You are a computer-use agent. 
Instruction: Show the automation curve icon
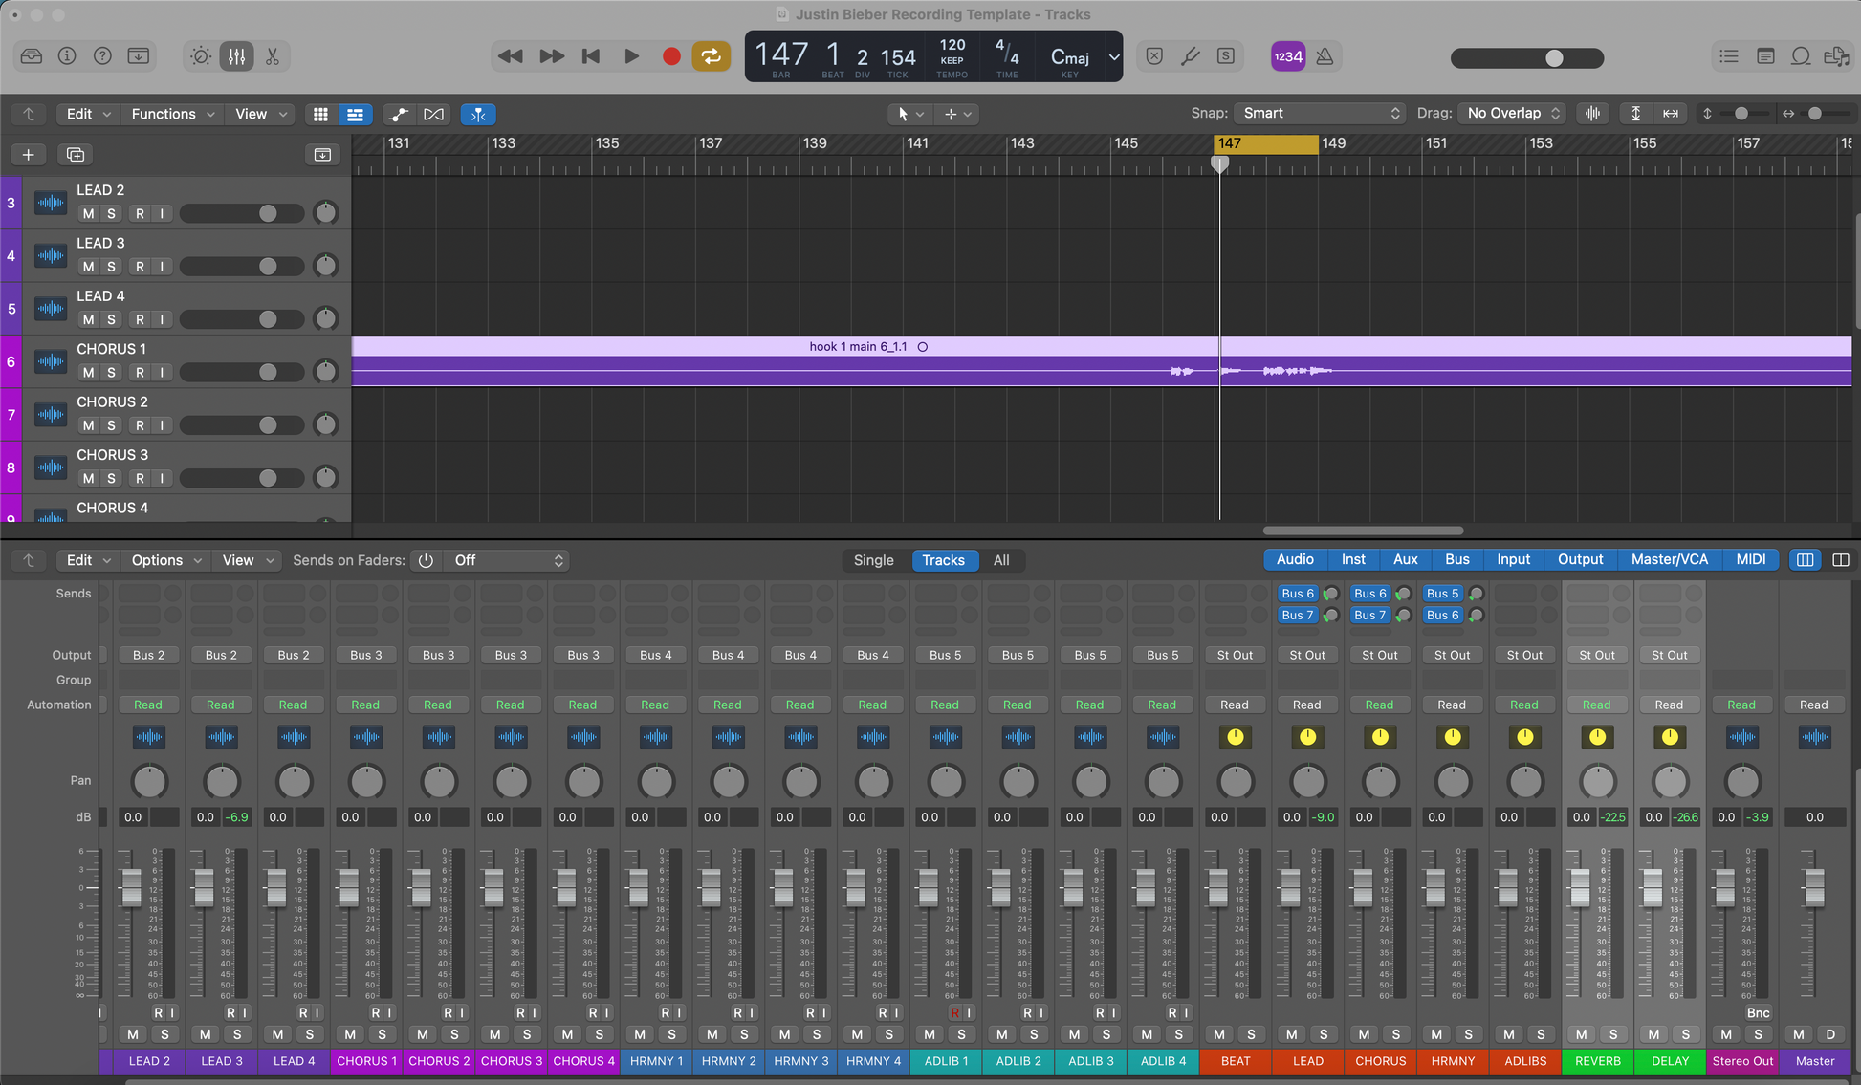click(x=398, y=114)
